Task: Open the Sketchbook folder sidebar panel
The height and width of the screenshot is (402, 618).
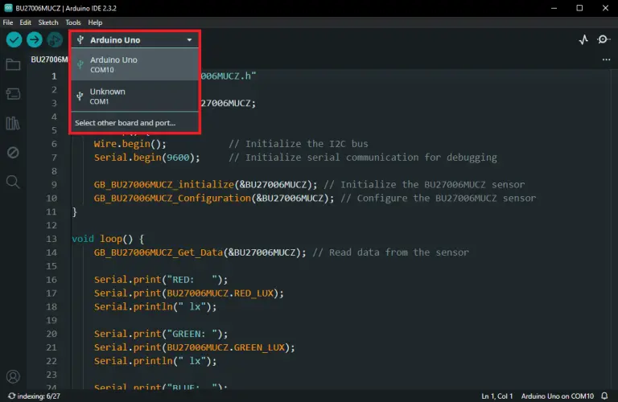Action: coord(13,64)
